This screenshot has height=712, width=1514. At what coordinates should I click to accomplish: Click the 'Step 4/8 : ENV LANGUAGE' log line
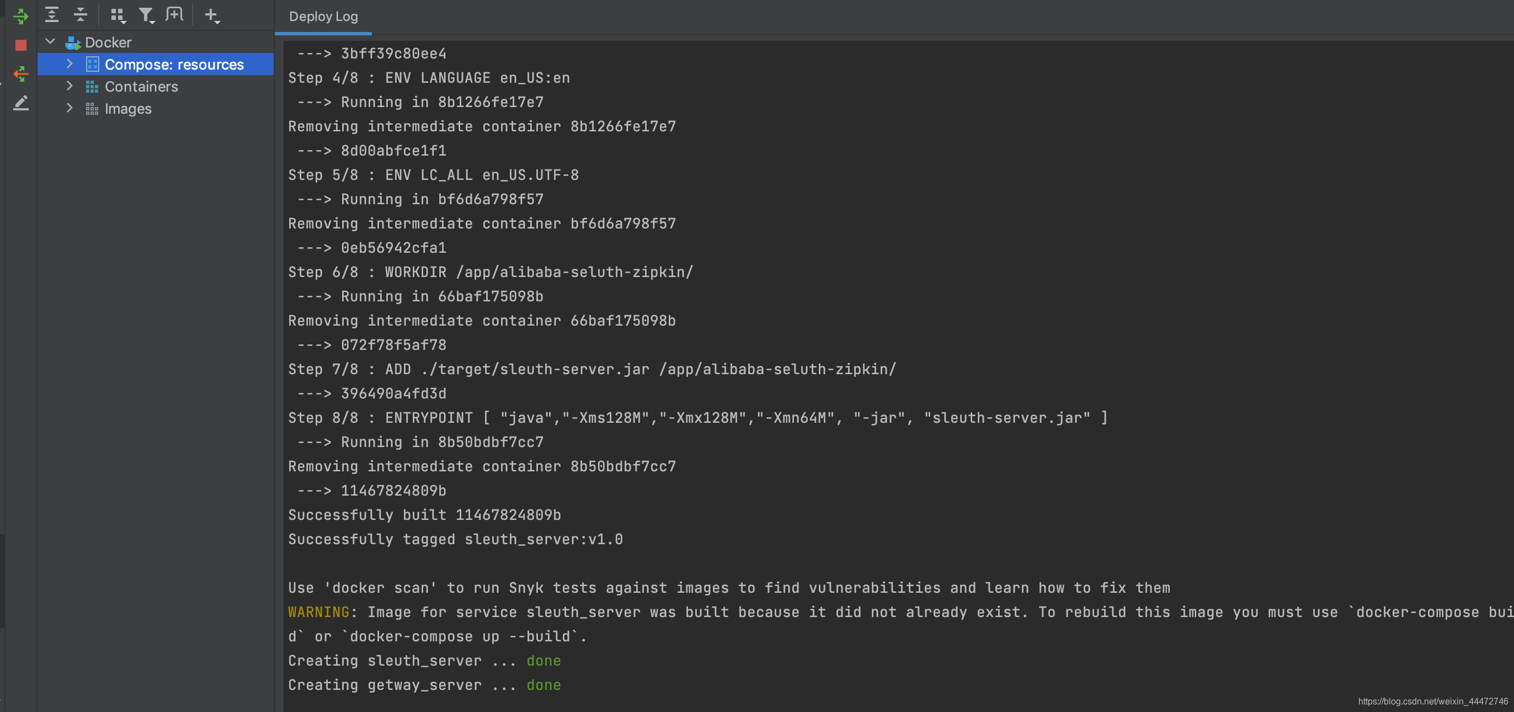(429, 78)
